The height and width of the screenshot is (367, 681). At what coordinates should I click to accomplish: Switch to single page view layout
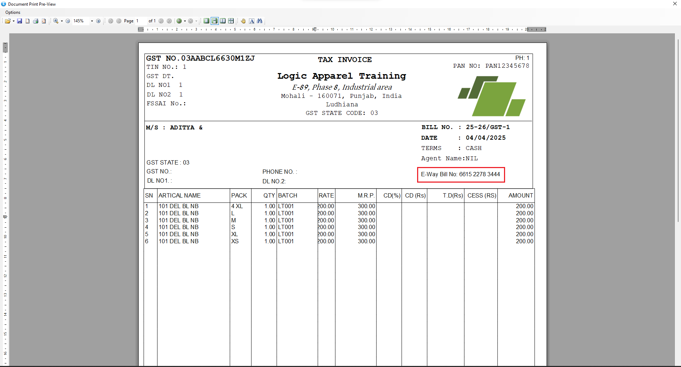point(206,21)
